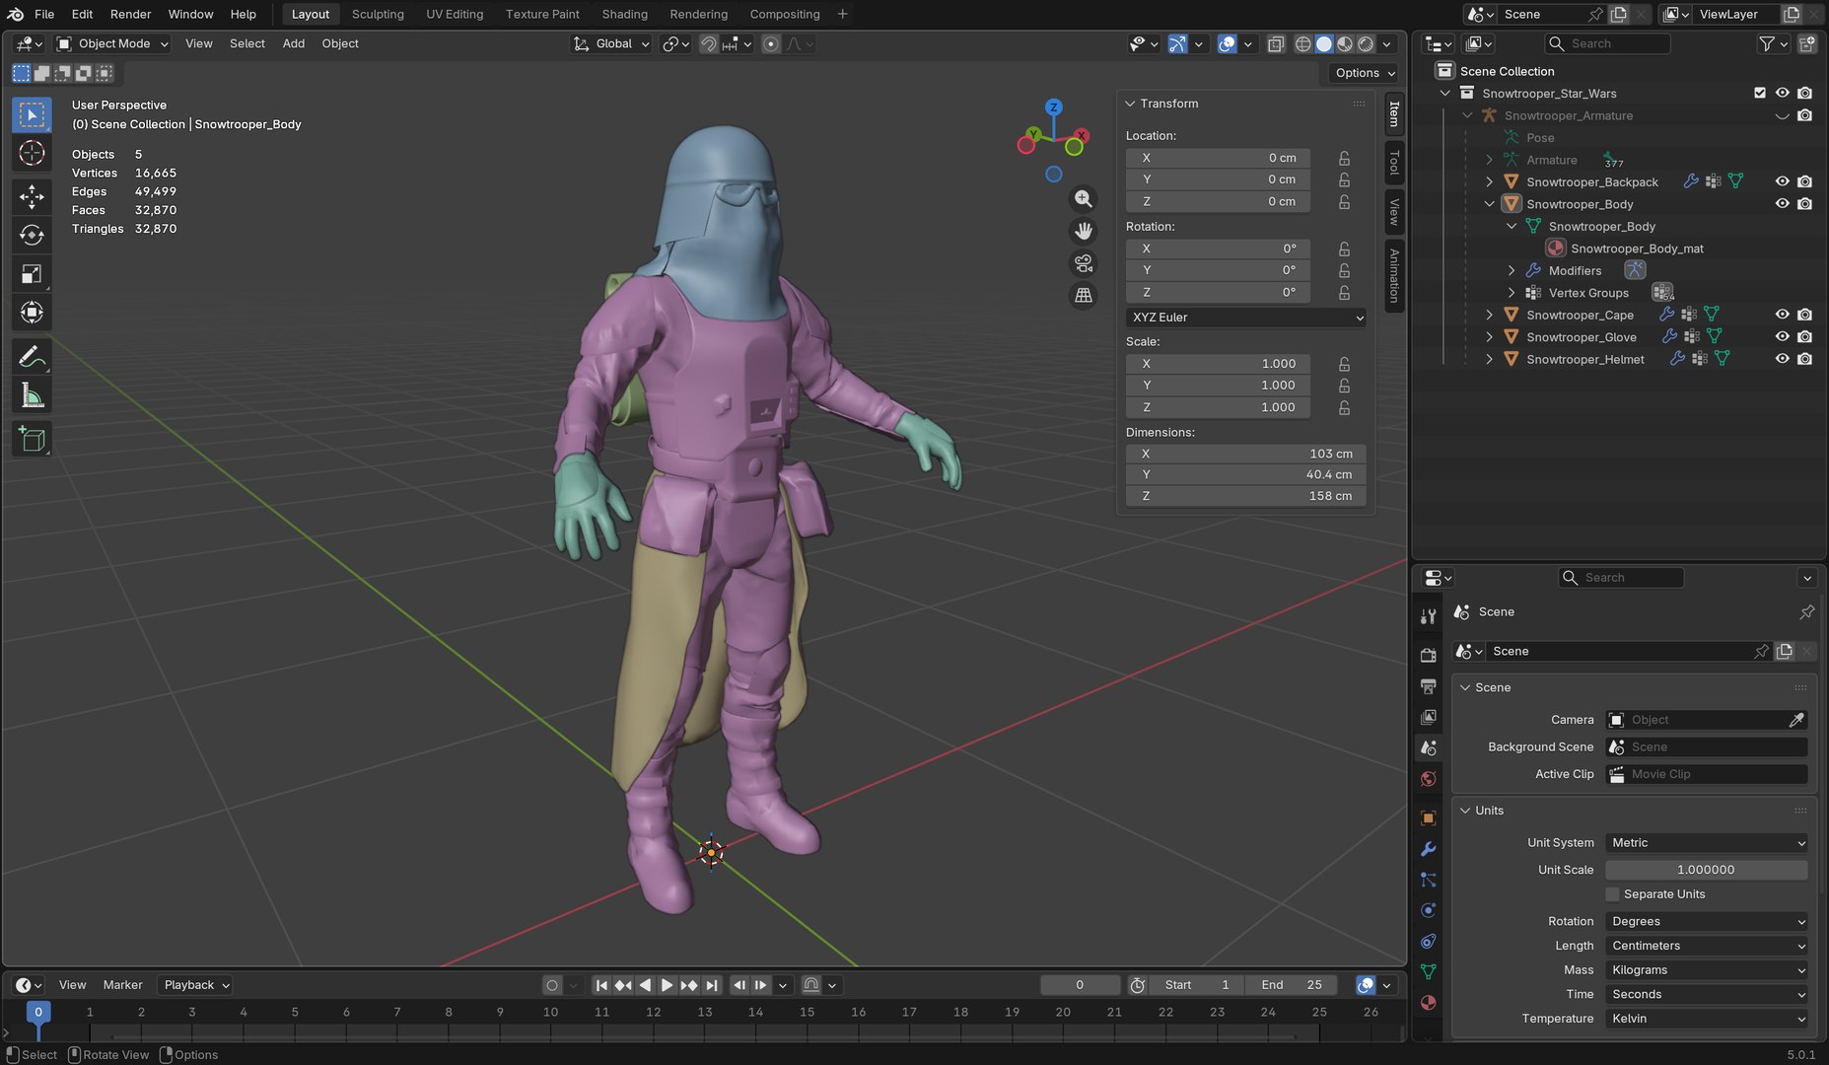Expand the Snowtrooper_Cape tree item
This screenshot has width=1829, height=1065.
pos(1489,315)
